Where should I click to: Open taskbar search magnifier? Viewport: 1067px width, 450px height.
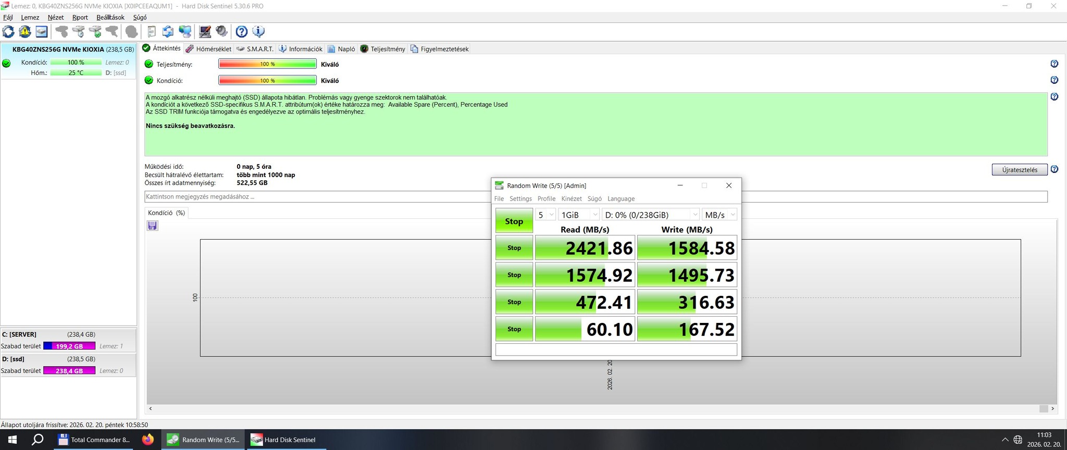pyautogui.click(x=38, y=440)
